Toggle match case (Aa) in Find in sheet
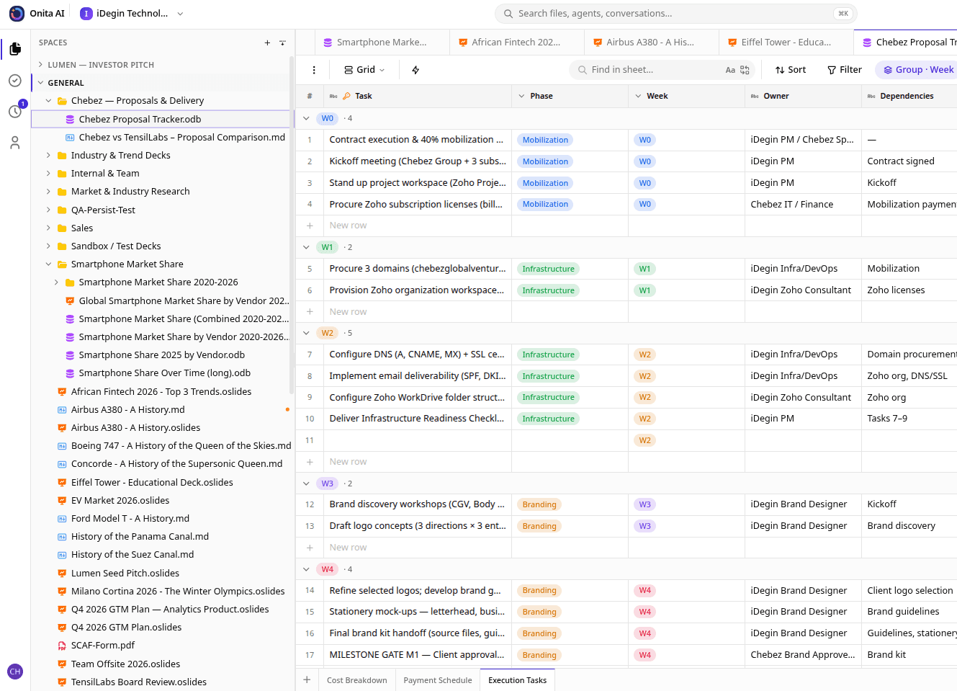The image size is (957, 691). [730, 70]
